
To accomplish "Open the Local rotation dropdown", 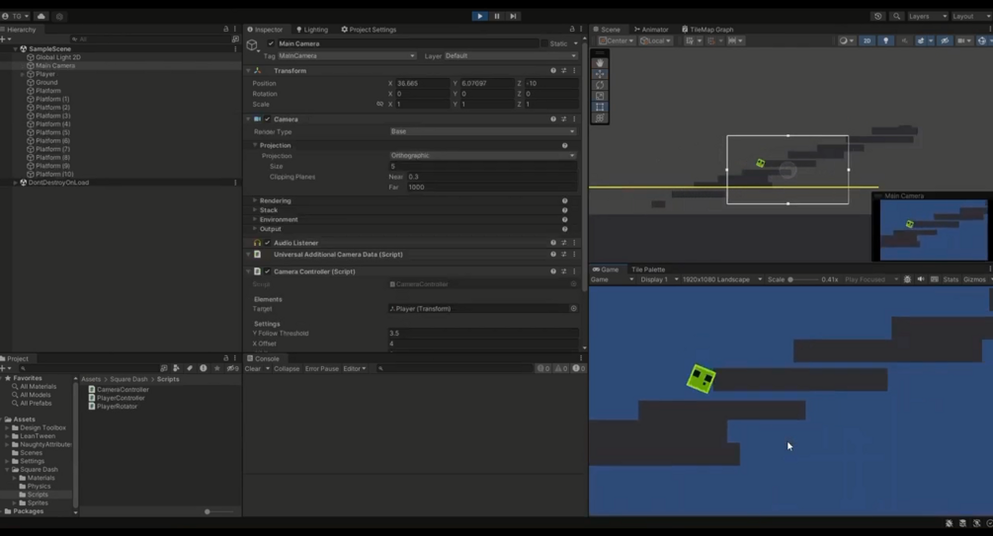I will [x=655, y=40].
